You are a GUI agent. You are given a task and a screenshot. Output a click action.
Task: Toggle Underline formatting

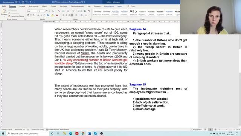tap(34, 15)
